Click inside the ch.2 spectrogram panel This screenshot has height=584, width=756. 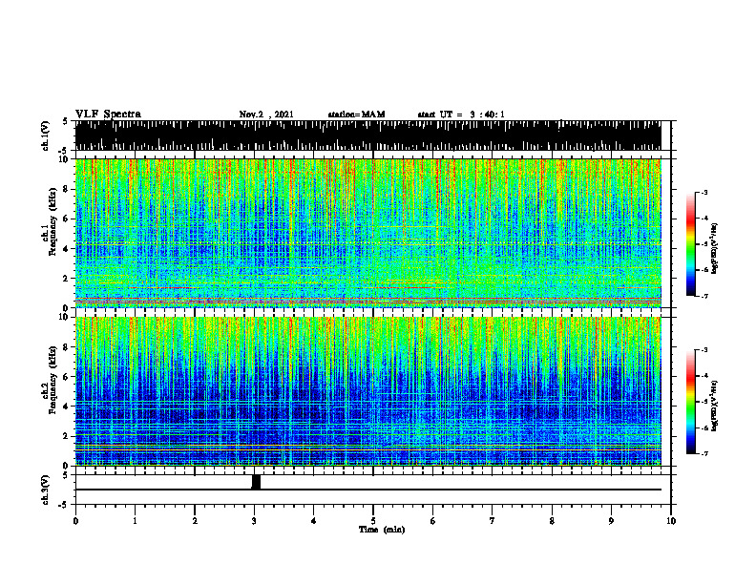tap(367, 391)
